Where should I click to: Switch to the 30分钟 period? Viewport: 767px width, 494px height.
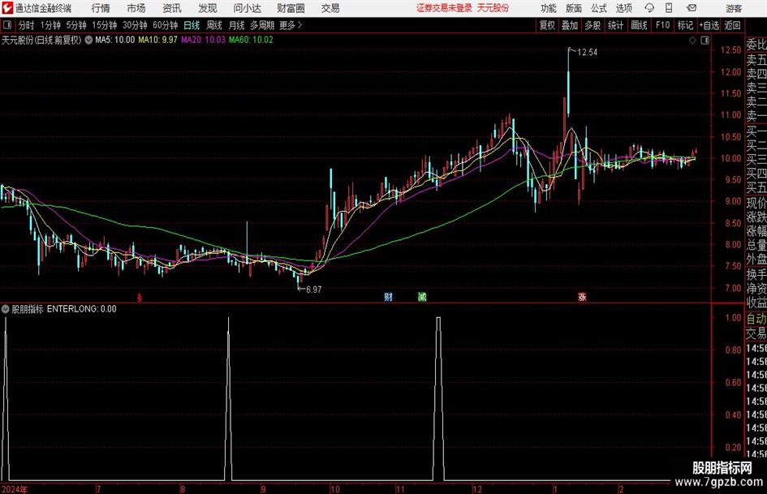click(x=135, y=25)
